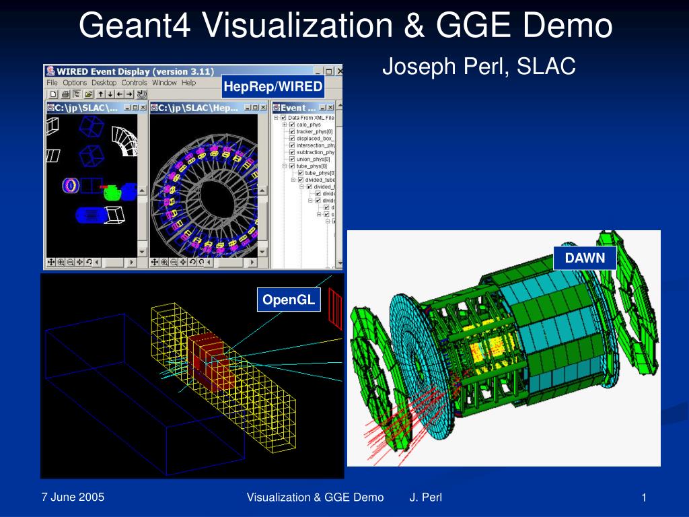Open the Window menu
This screenshot has height=517, width=689.
(x=164, y=83)
